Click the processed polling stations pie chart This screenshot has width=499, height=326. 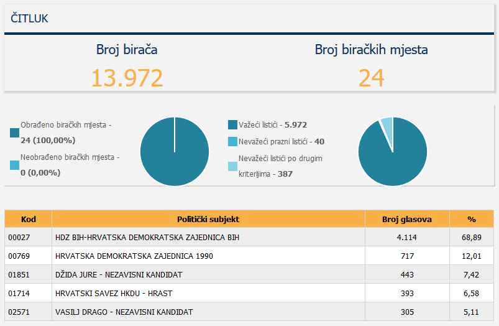pos(175,151)
